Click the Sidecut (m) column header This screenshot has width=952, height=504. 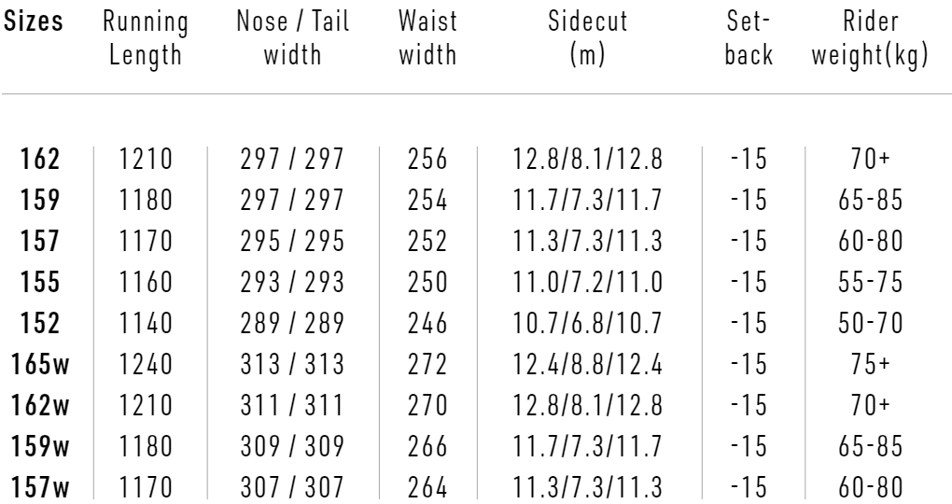coord(587,38)
